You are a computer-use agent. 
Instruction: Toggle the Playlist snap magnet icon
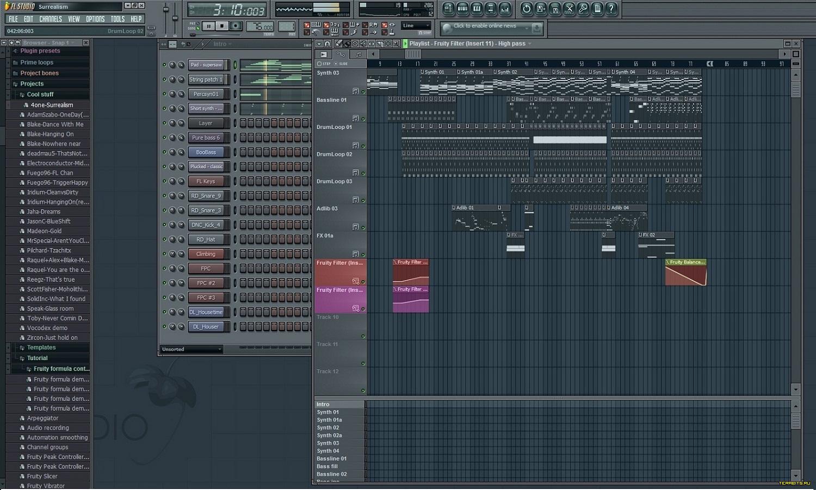click(327, 44)
